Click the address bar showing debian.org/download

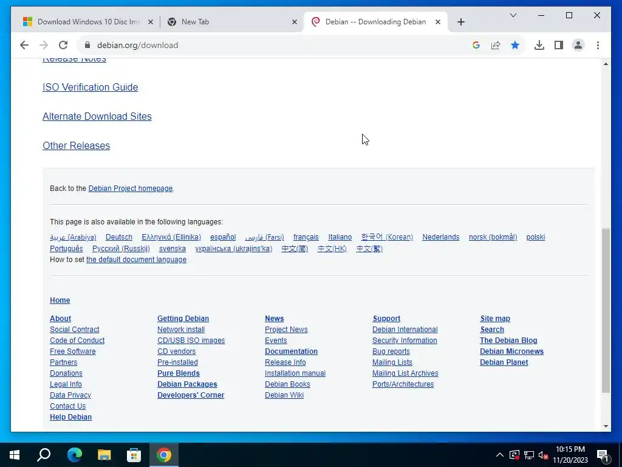278,45
